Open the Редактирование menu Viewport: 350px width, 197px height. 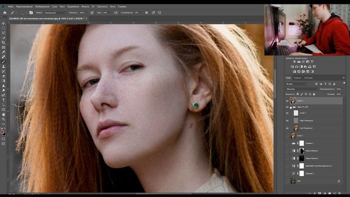(24, 7)
